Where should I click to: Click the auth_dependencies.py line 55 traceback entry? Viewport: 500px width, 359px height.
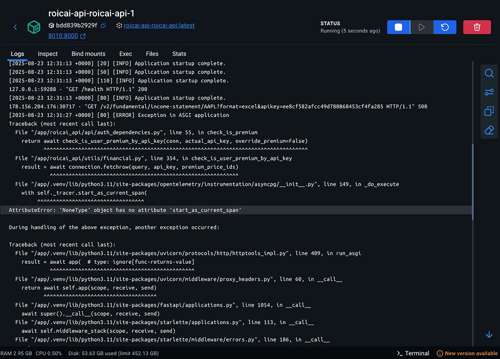(136, 132)
